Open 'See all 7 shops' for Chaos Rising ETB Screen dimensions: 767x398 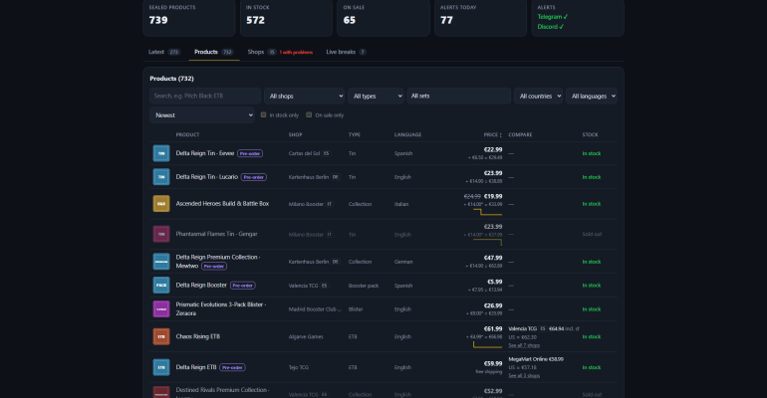coord(524,345)
